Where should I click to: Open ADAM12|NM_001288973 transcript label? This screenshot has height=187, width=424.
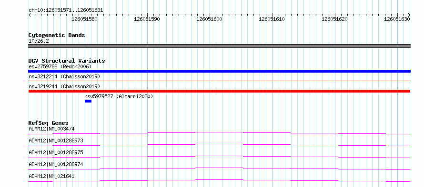[x=56, y=140]
